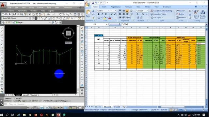Image resolution: width=209 pixels, height=117 pixels.
Task: Open the Formulas ribbon tab
Action: (x=128, y=7)
